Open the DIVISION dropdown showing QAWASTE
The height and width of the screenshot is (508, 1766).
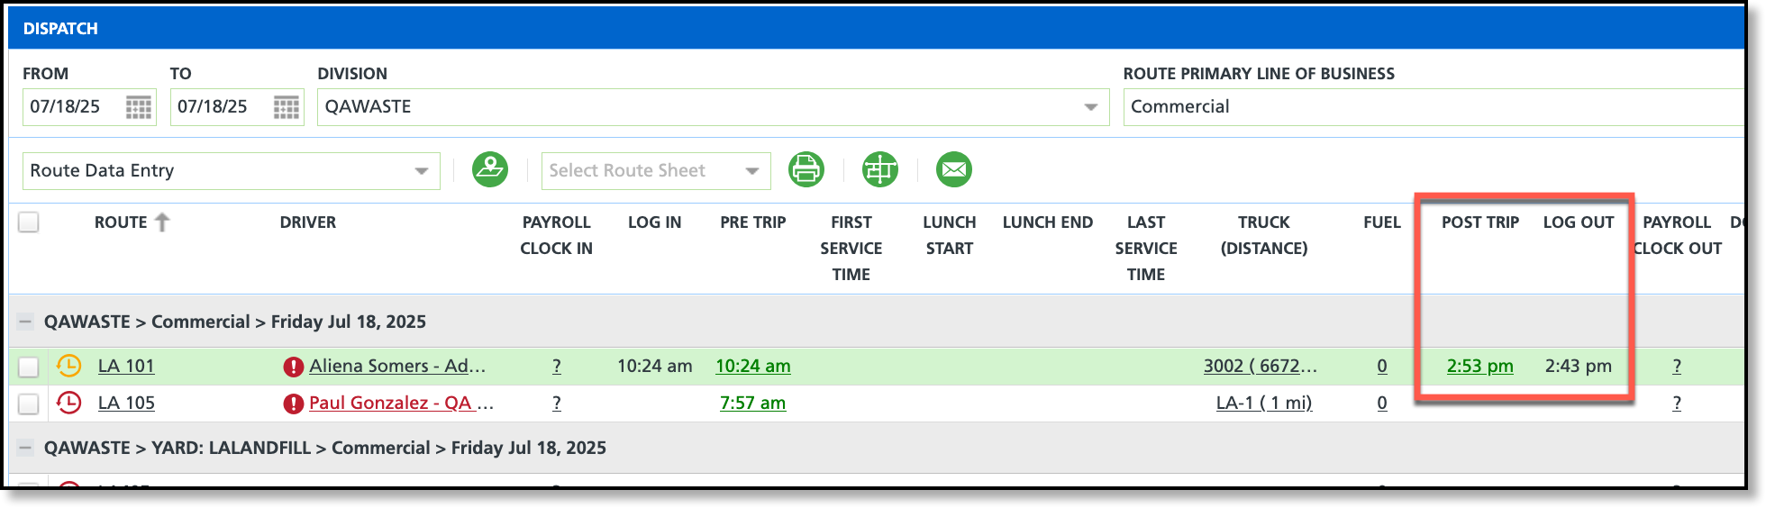[713, 107]
